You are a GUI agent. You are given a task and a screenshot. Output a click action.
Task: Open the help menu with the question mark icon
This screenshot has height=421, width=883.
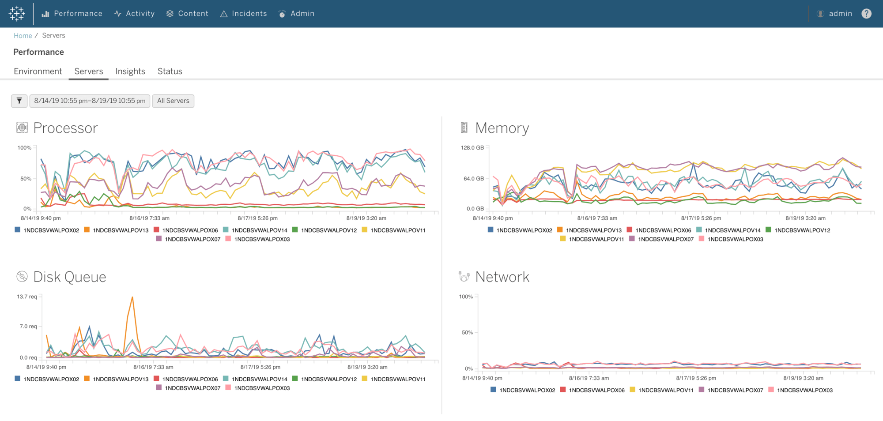pos(866,13)
